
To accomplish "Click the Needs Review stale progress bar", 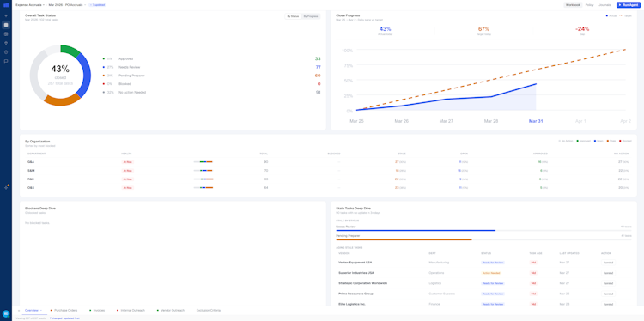I will (x=483, y=230).
